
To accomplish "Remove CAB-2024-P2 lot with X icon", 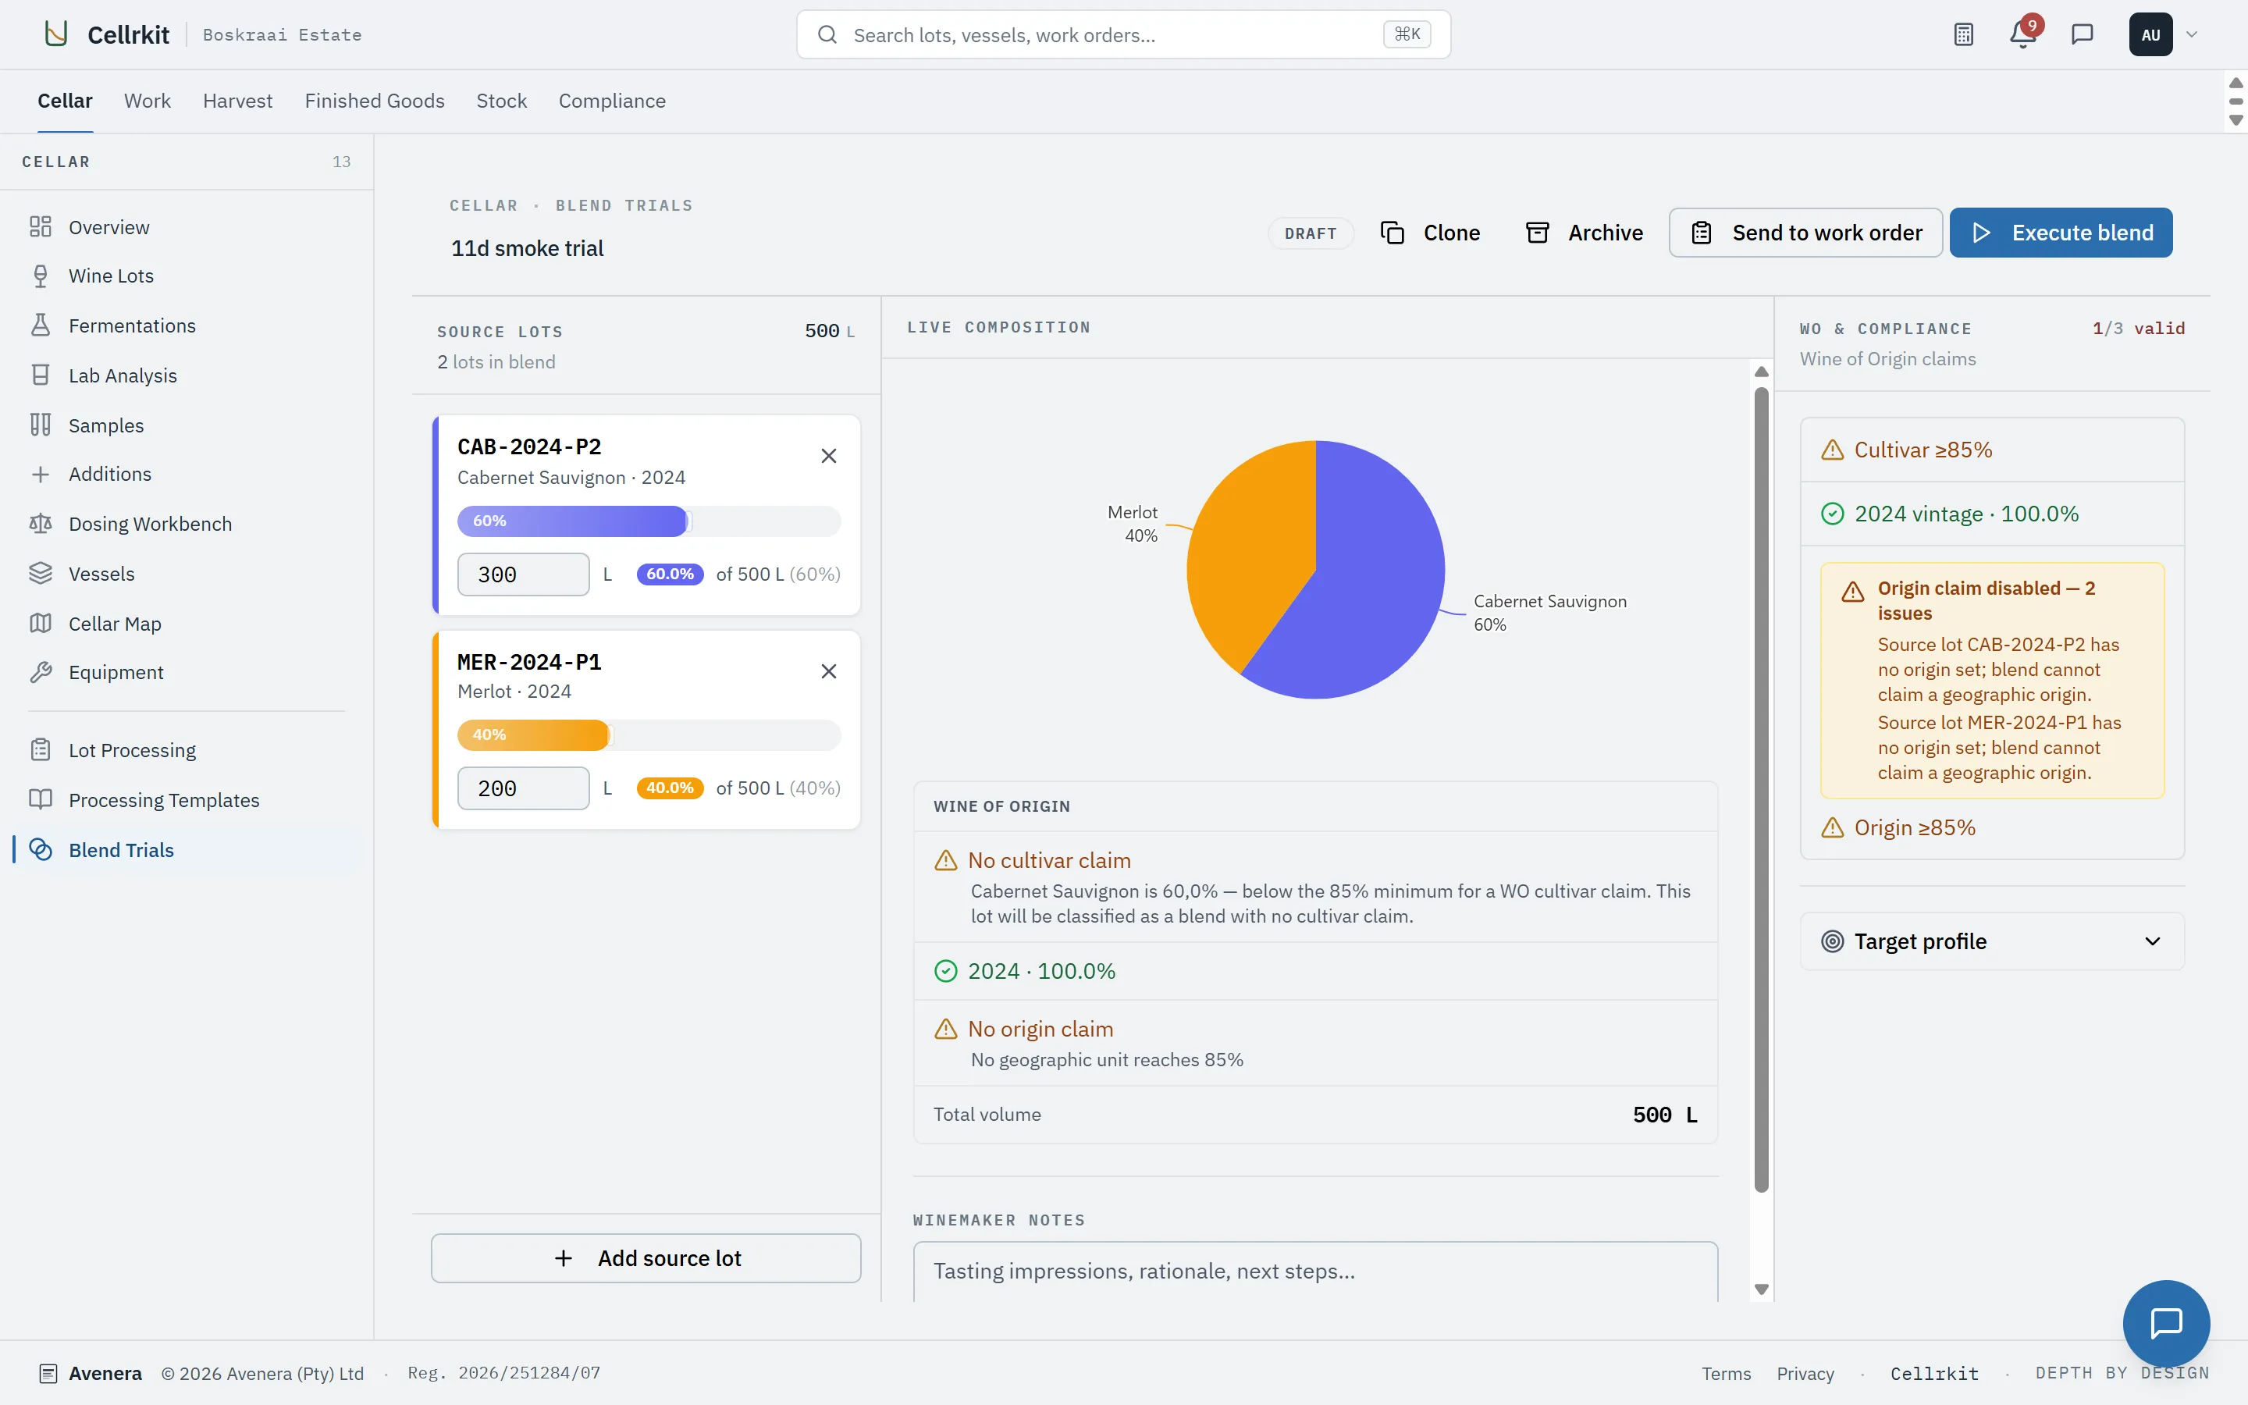I will pos(829,455).
